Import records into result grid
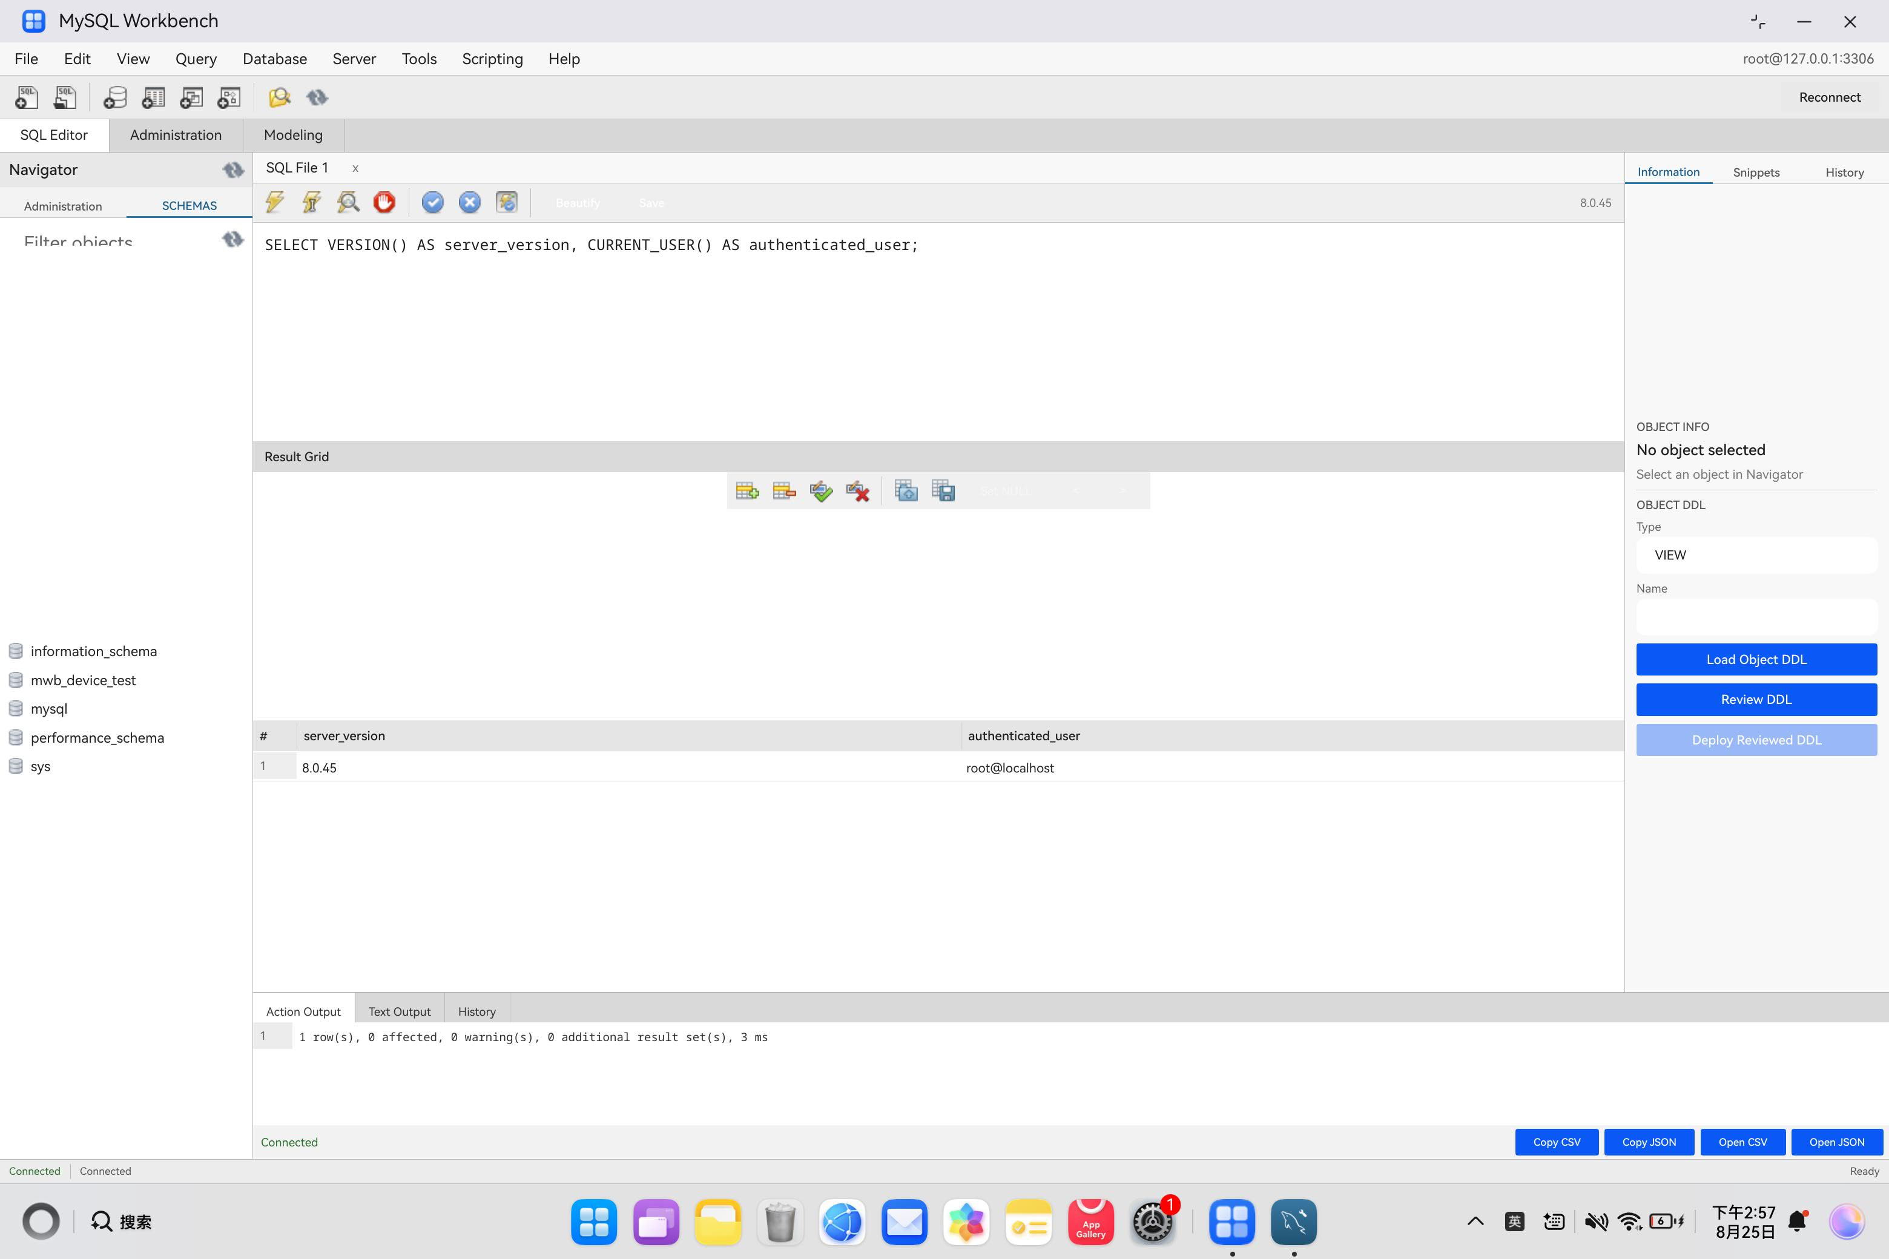Viewport: 1889px width, 1259px height. [906, 491]
